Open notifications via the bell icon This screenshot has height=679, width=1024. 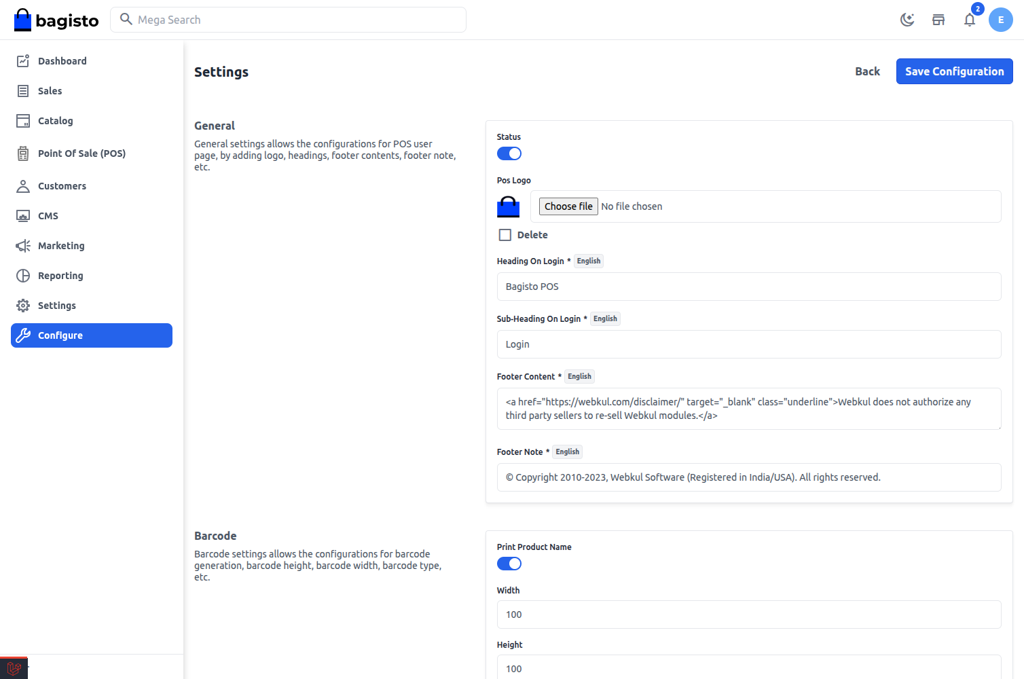970,20
